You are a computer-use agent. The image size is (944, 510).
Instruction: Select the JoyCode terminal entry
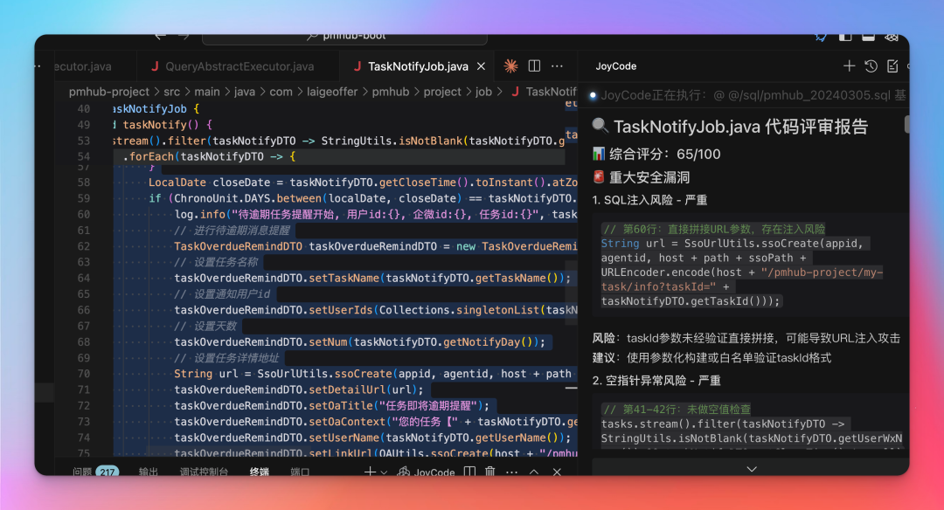427,472
